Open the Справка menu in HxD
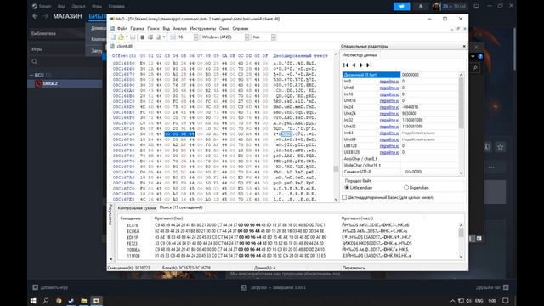Viewport: 544px width, 306px height. pos(241,28)
